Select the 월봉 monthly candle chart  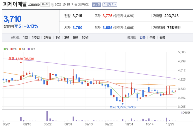click(162, 38)
